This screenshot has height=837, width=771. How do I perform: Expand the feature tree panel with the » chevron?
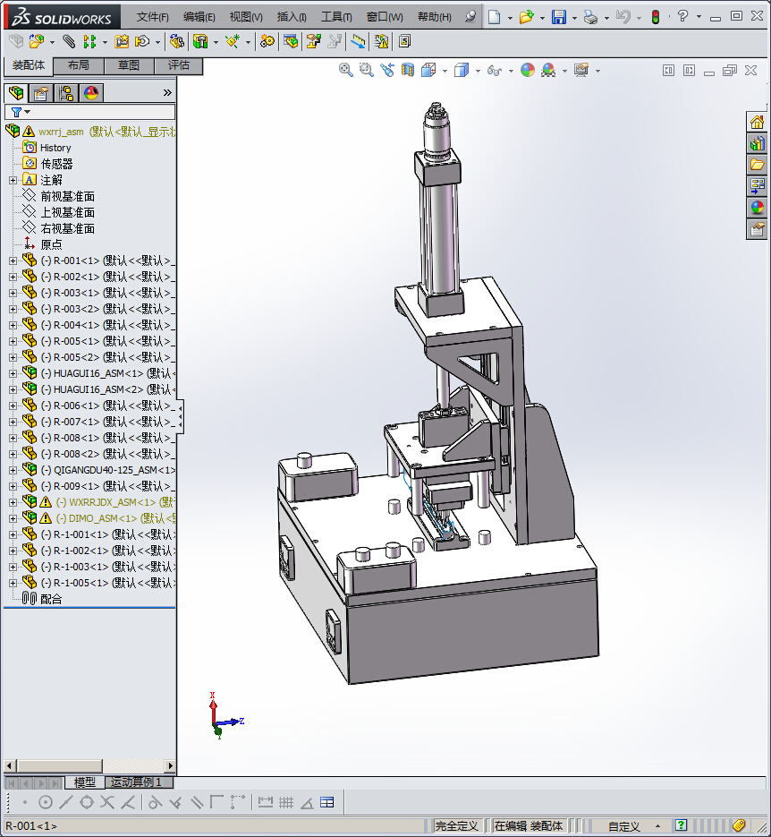pyautogui.click(x=167, y=93)
